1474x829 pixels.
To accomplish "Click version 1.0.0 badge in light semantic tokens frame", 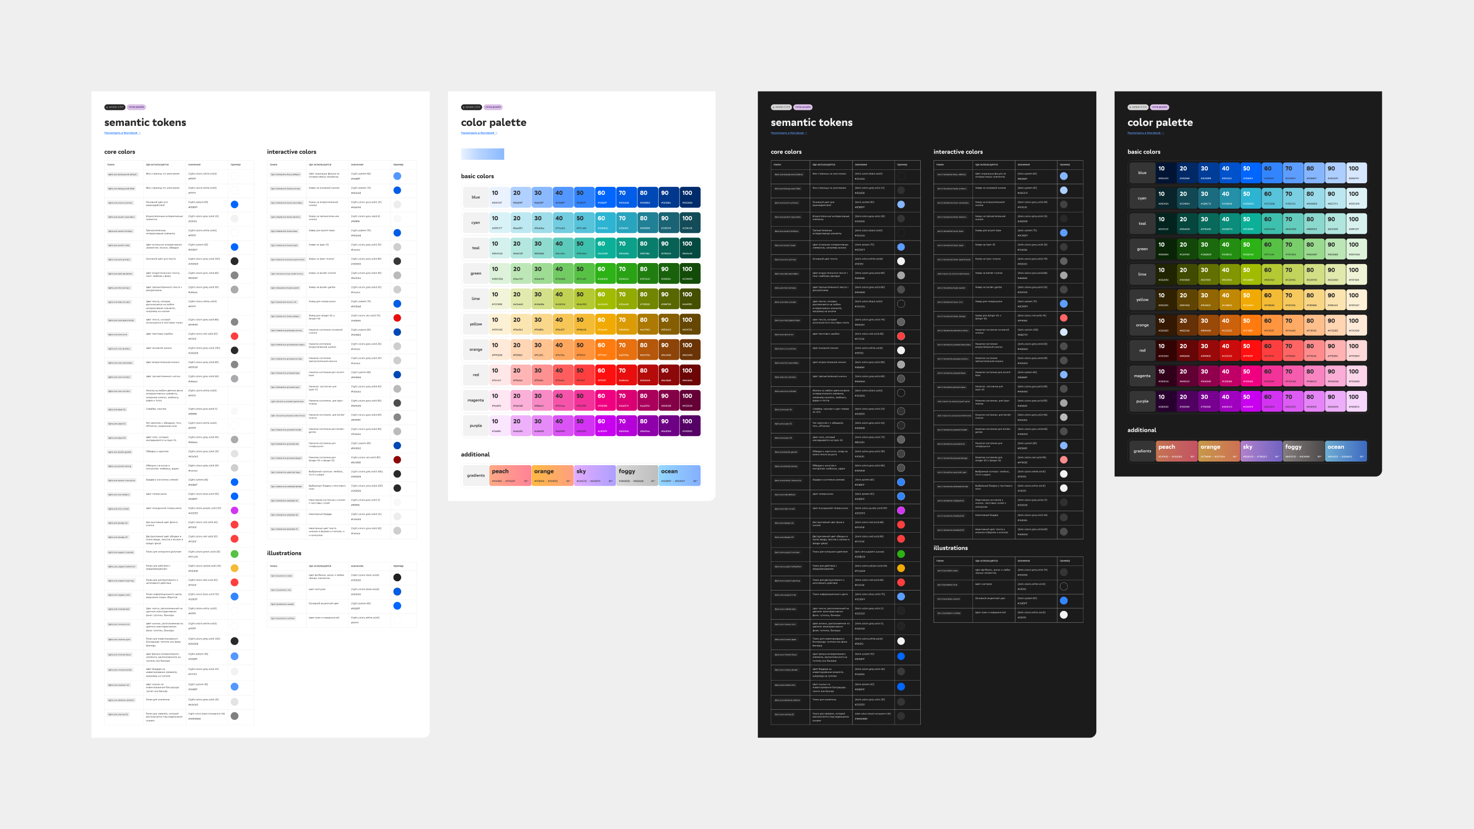I will (115, 107).
